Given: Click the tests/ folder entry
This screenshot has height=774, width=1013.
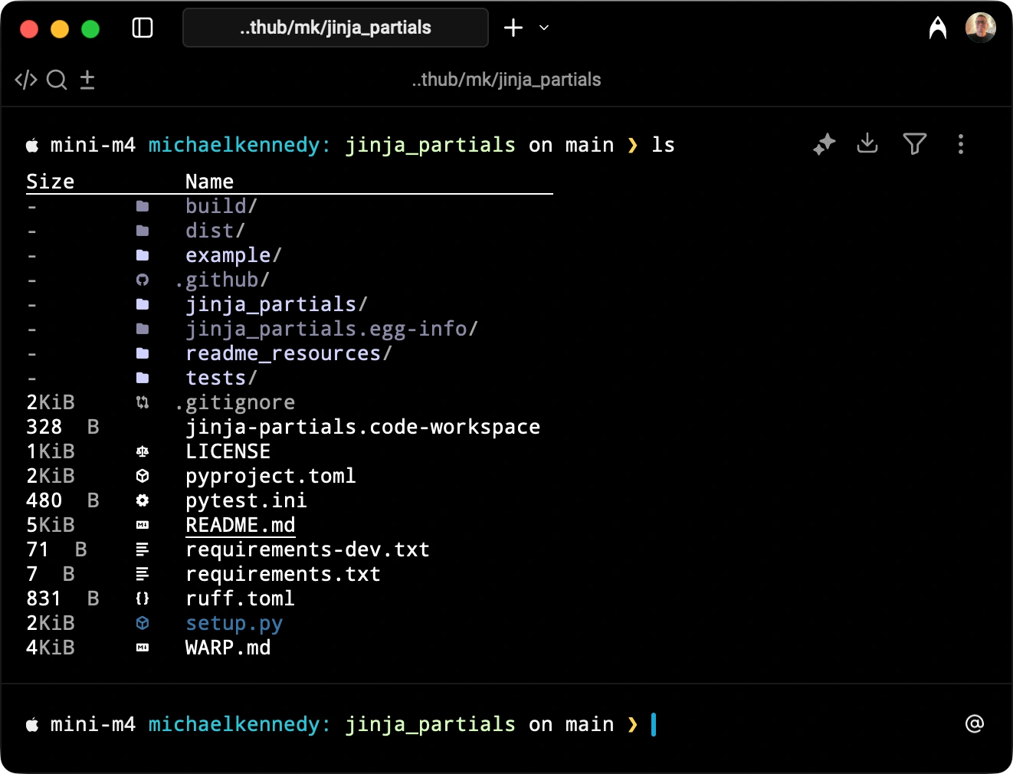Looking at the screenshot, I should click(x=221, y=378).
